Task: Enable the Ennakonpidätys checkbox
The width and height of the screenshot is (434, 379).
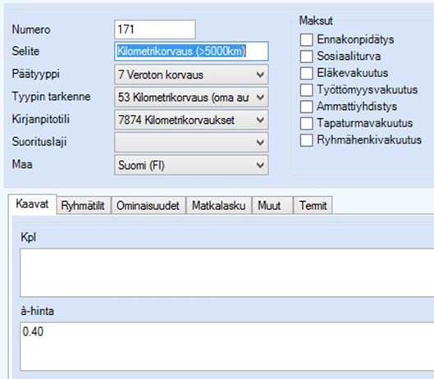Action: [306, 39]
